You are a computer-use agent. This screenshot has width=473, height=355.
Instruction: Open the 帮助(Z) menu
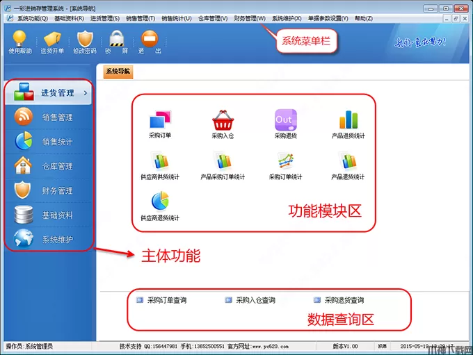[364, 18]
